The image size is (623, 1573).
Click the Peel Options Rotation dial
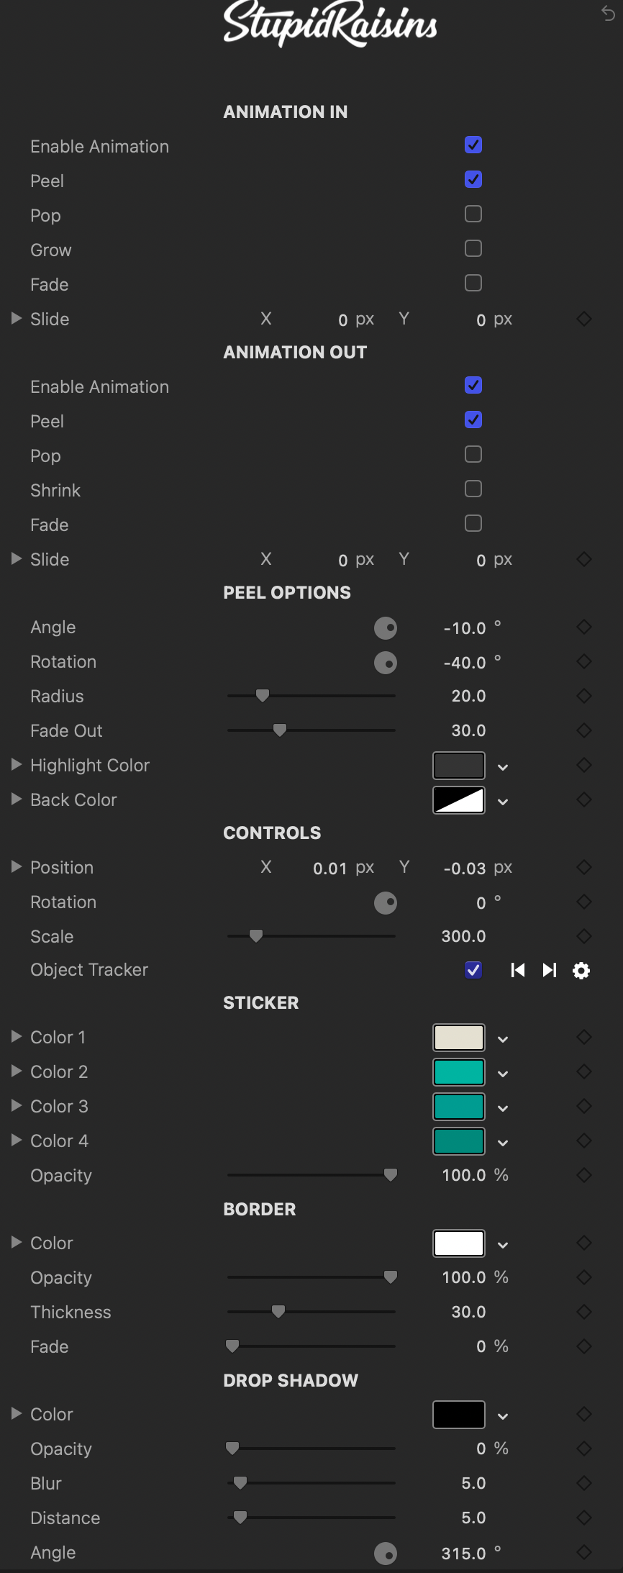click(386, 662)
